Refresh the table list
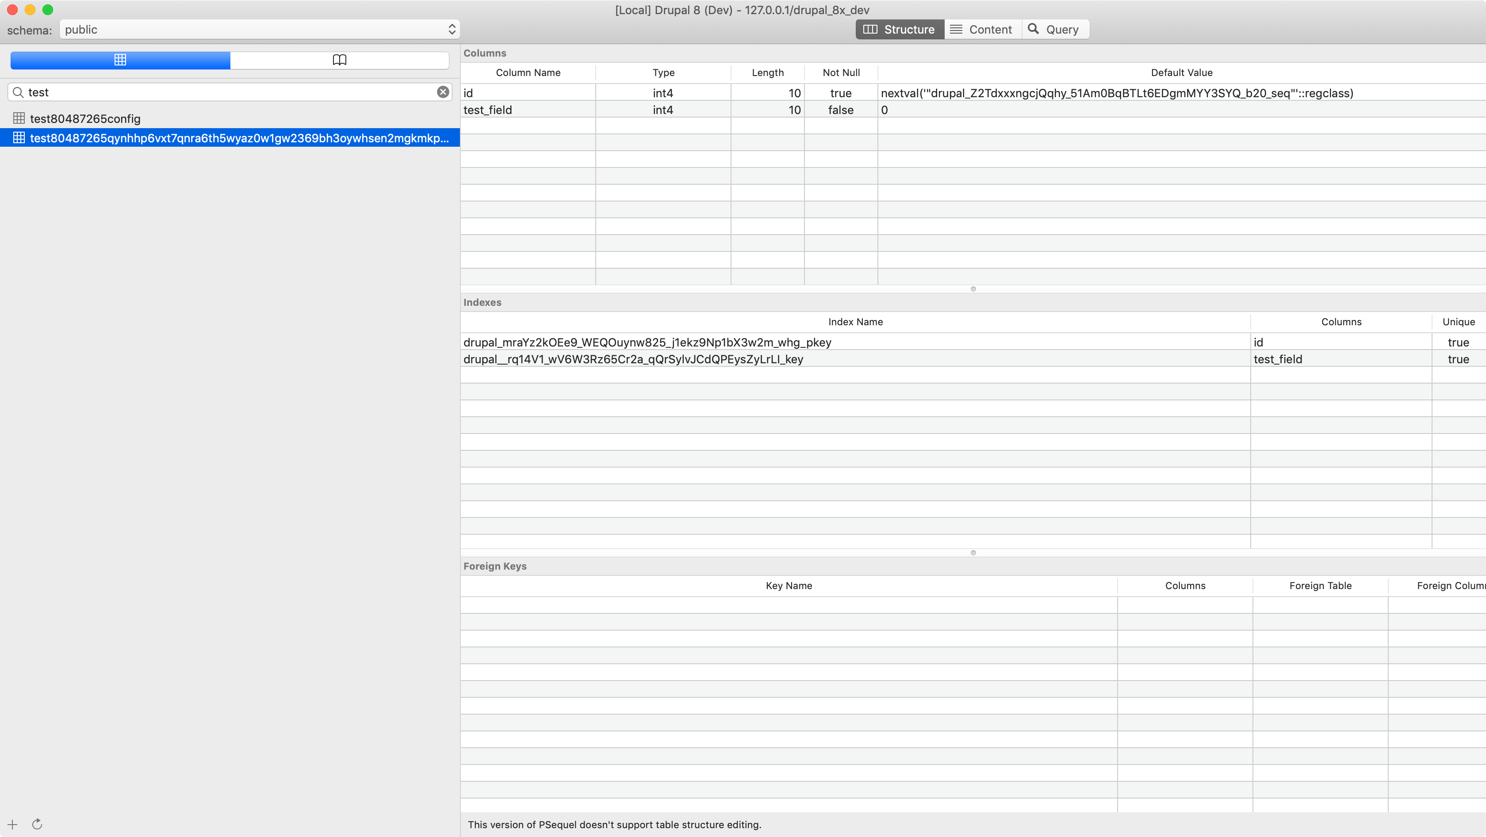This screenshot has height=837, width=1486. point(37,824)
